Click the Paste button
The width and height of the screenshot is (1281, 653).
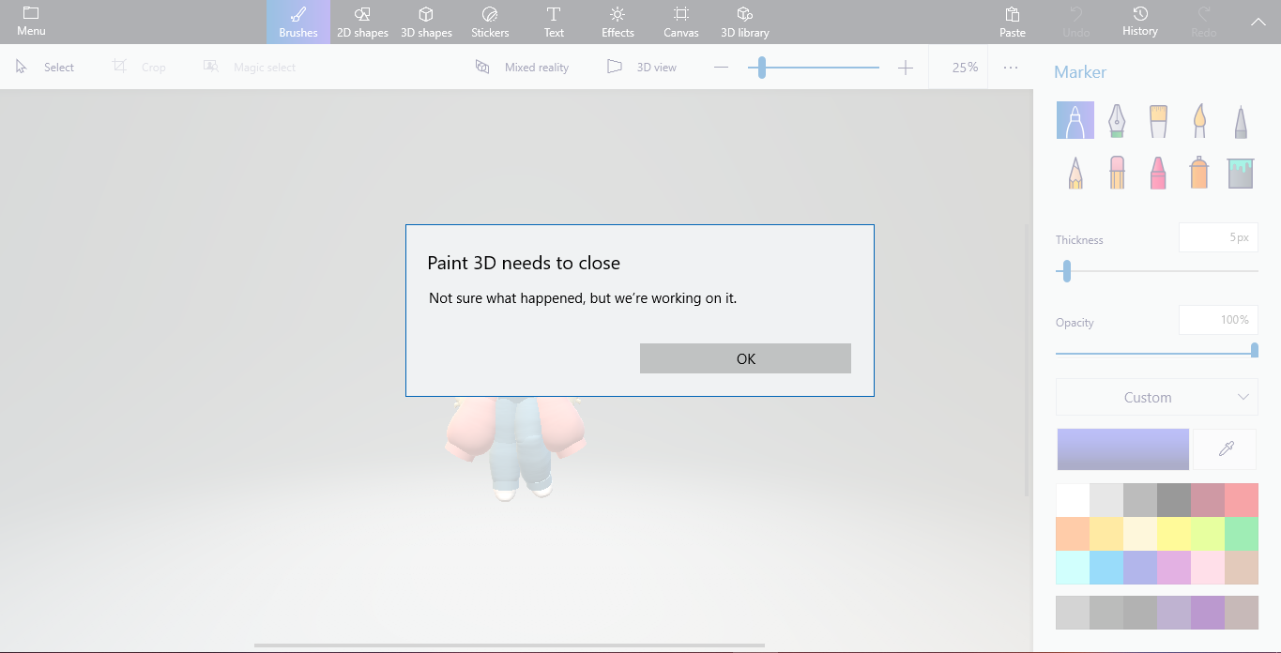point(1013,23)
